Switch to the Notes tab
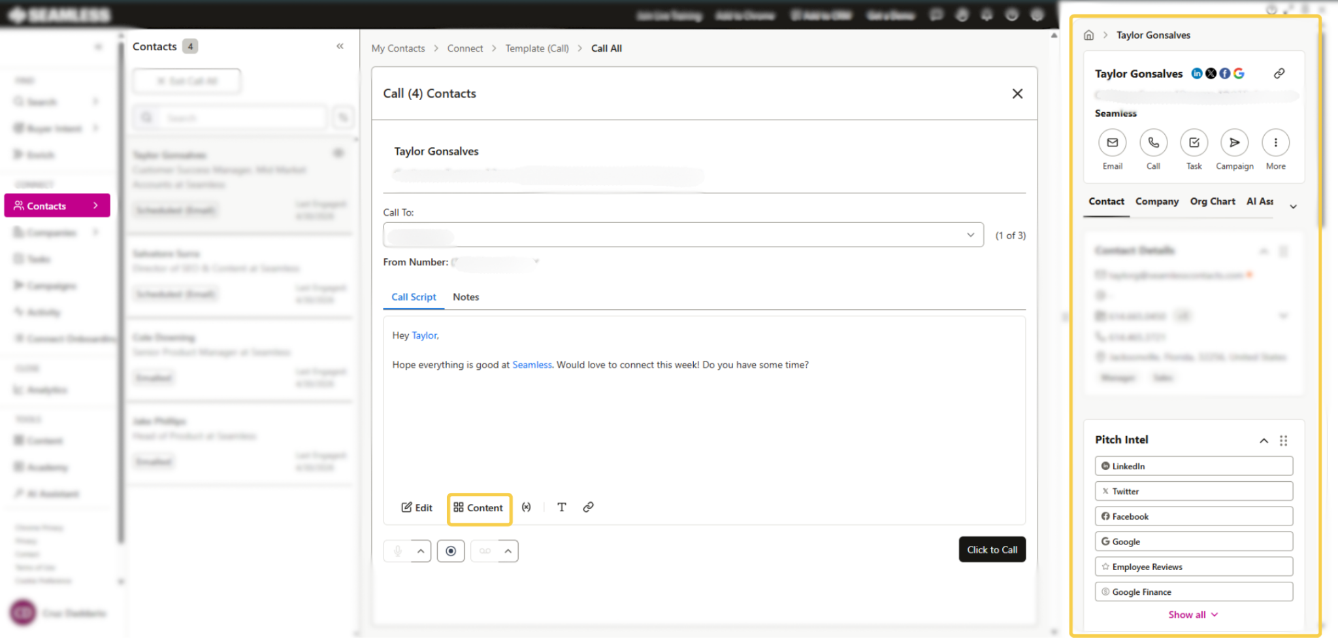This screenshot has height=638, width=1338. (x=466, y=297)
